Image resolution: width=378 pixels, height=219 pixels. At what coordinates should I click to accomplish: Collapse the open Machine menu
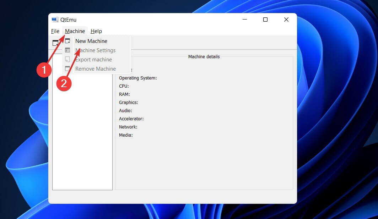click(75, 31)
